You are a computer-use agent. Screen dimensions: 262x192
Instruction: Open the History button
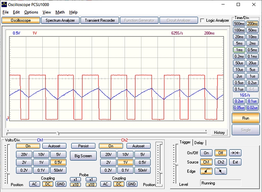[x=219, y=133]
